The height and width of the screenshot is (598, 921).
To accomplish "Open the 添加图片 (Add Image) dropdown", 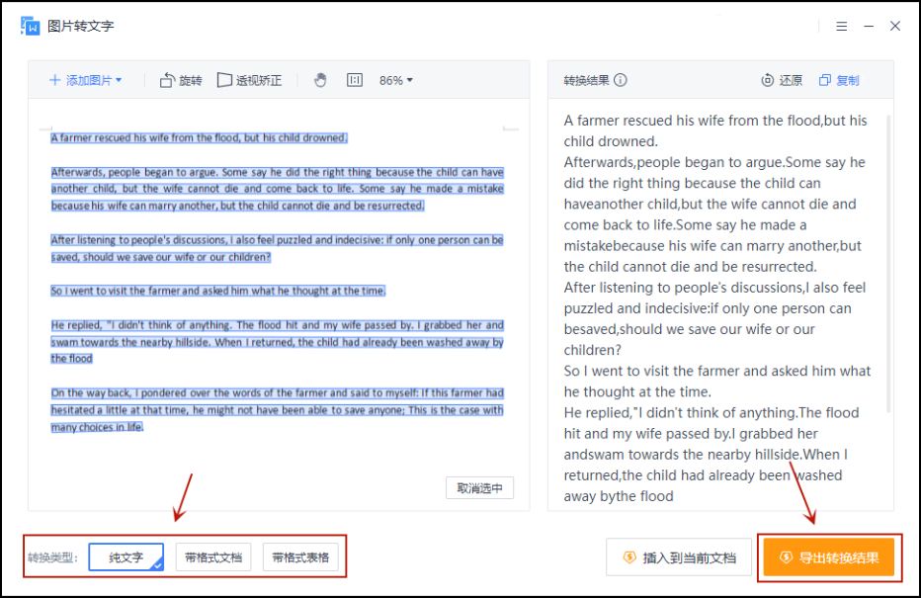I will 86,80.
